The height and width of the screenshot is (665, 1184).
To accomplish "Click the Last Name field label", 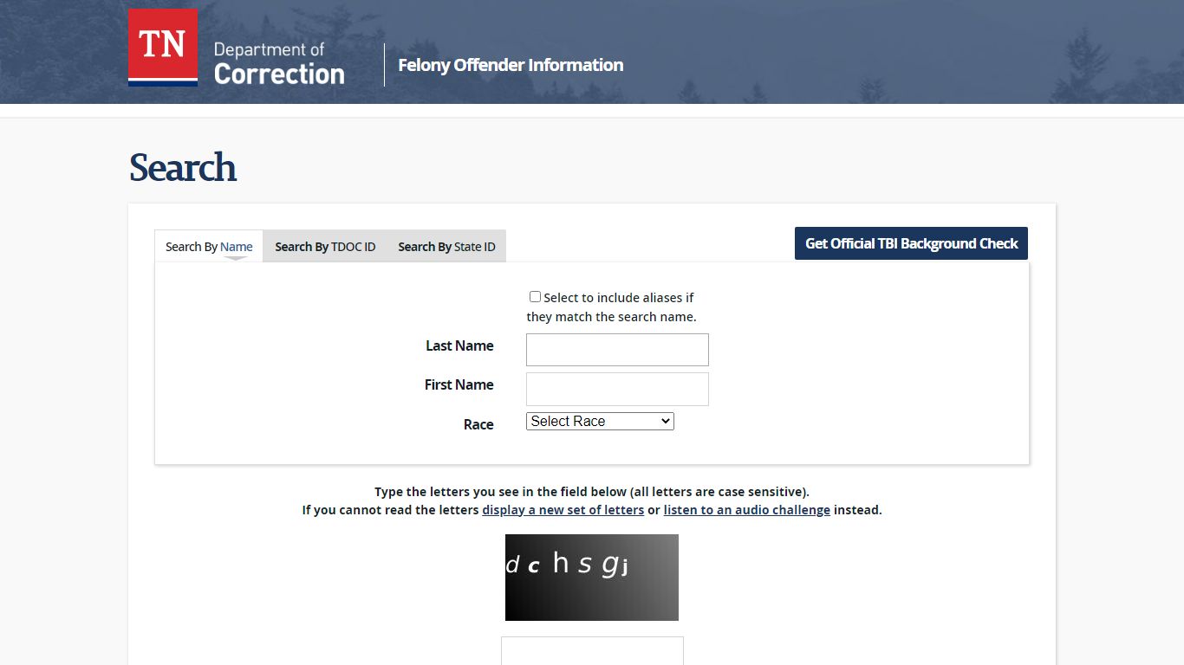I will 459,345.
